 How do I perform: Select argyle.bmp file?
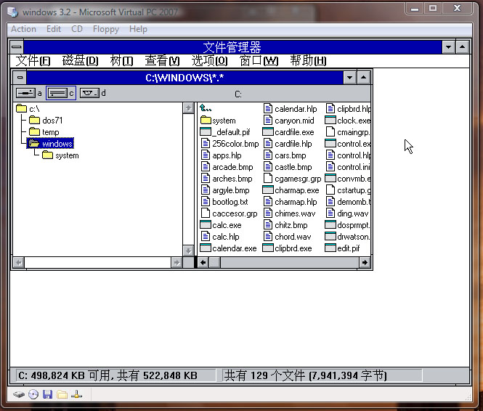(225, 190)
